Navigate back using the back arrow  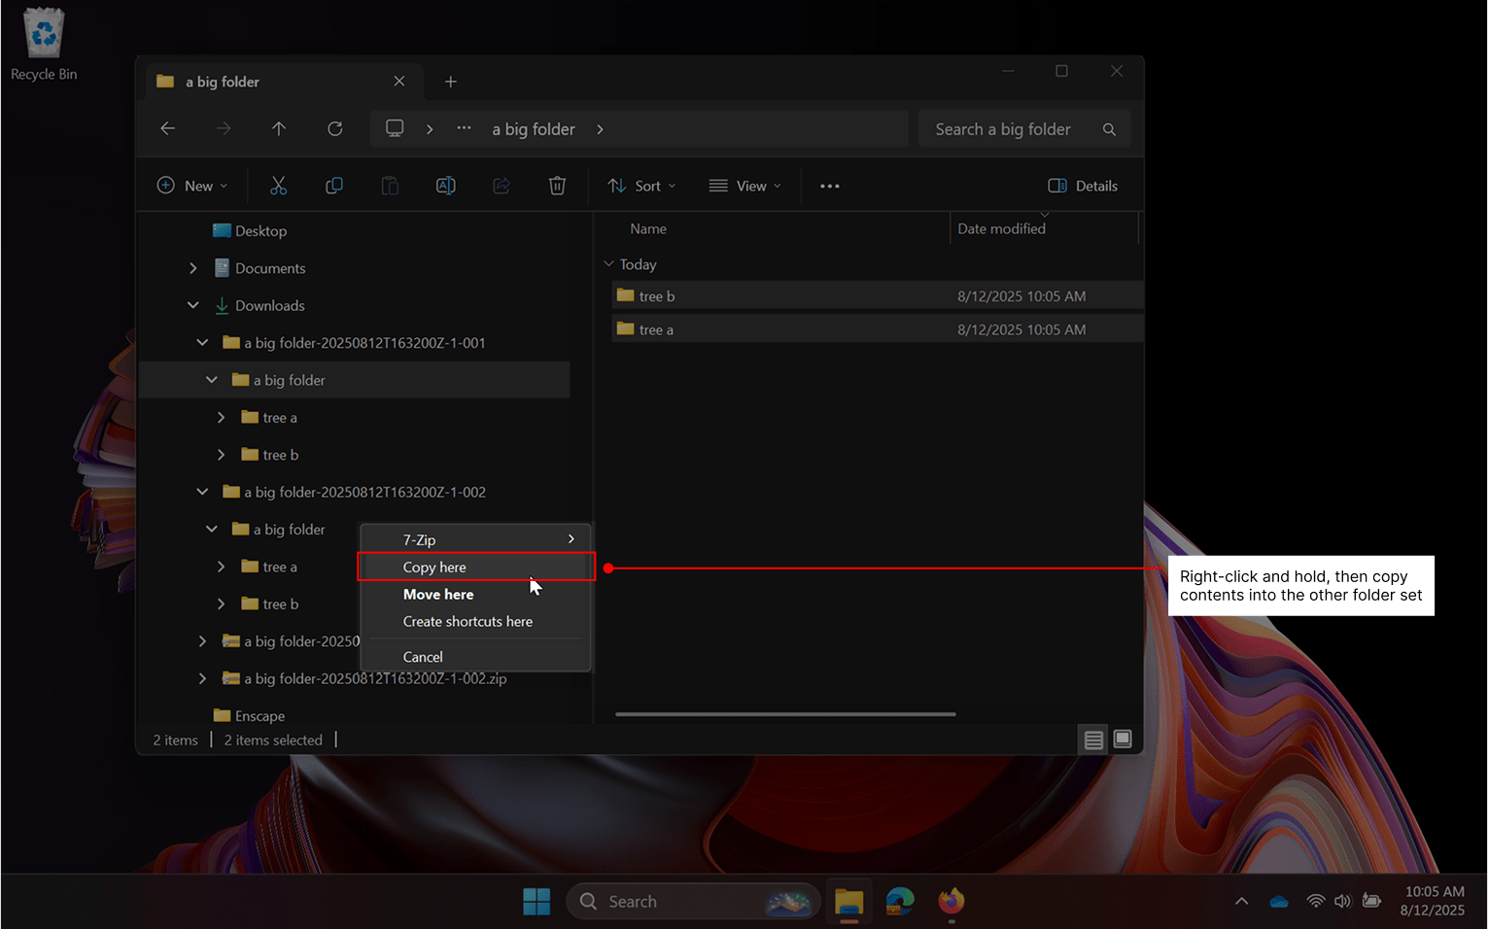[167, 128]
